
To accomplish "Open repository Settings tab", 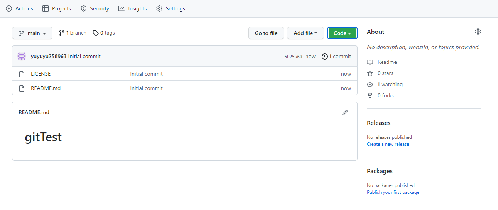I will [x=171, y=8].
